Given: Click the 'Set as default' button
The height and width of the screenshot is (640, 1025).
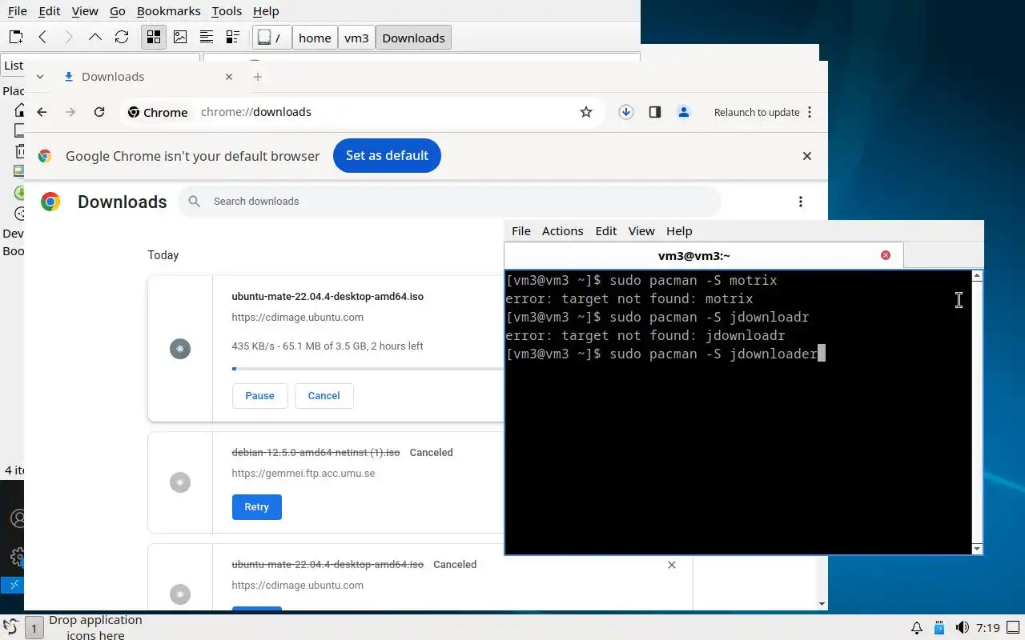Looking at the screenshot, I should pos(387,156).
